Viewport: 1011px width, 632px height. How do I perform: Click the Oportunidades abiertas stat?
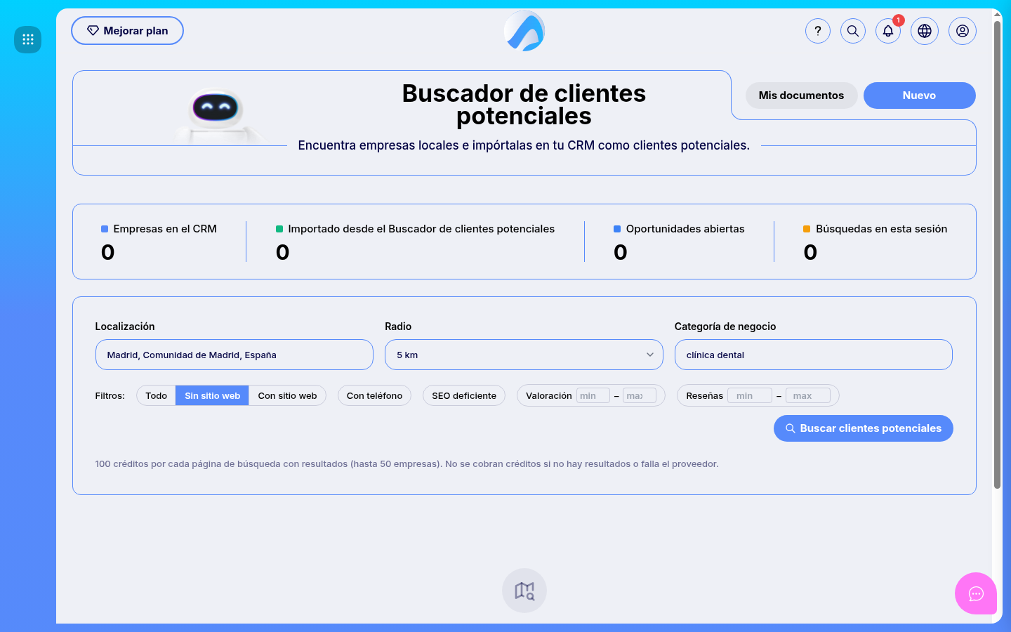pyautogui.click(x=679, y=242)
